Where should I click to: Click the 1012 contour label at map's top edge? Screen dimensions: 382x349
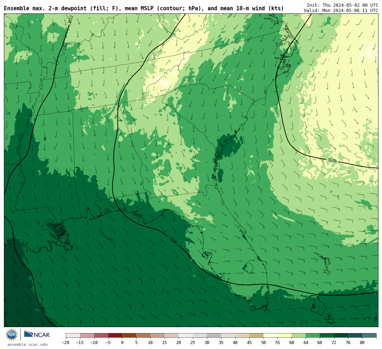[x=70, y=19]
